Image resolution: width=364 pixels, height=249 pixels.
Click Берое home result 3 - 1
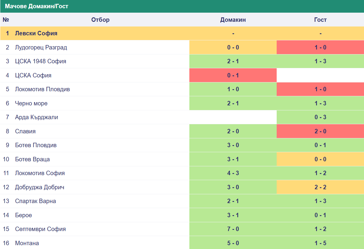pyautogui.click(x=233, y=215)
